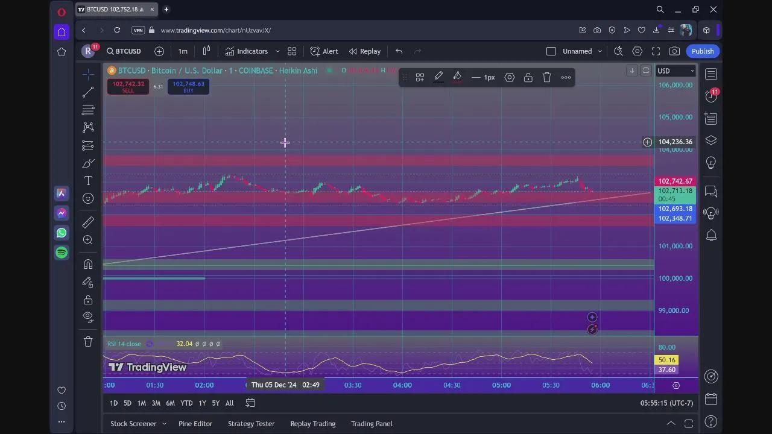Open the Pine Editor tab
The height and width of the screenshot is (434, 772).
(195, 424)
